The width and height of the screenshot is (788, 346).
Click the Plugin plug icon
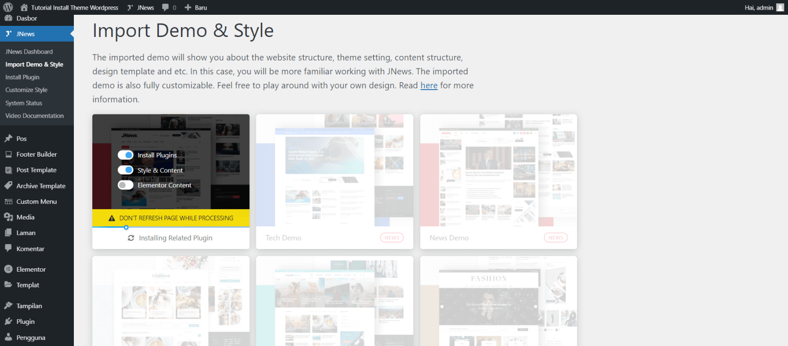tap(8, 321)
